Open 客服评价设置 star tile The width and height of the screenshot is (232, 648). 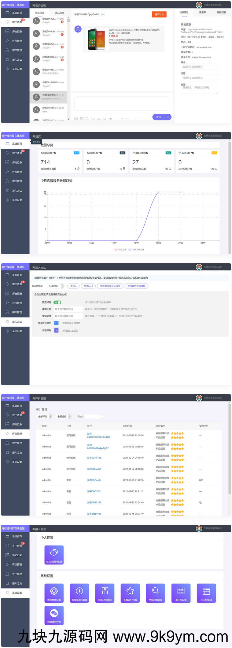coord(130,593)
